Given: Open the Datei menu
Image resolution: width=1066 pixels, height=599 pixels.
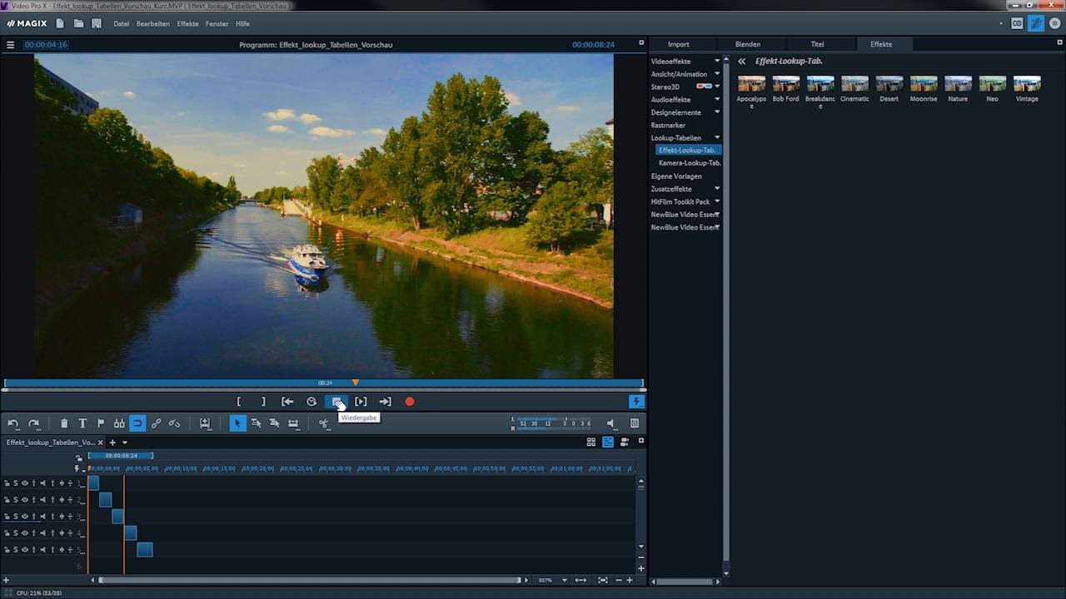Looking at the screenshot, I should [122, 24].
